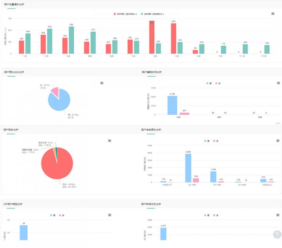Click the 七月 axis label
This screenshot has height=248, width=282.
(155, 56)
